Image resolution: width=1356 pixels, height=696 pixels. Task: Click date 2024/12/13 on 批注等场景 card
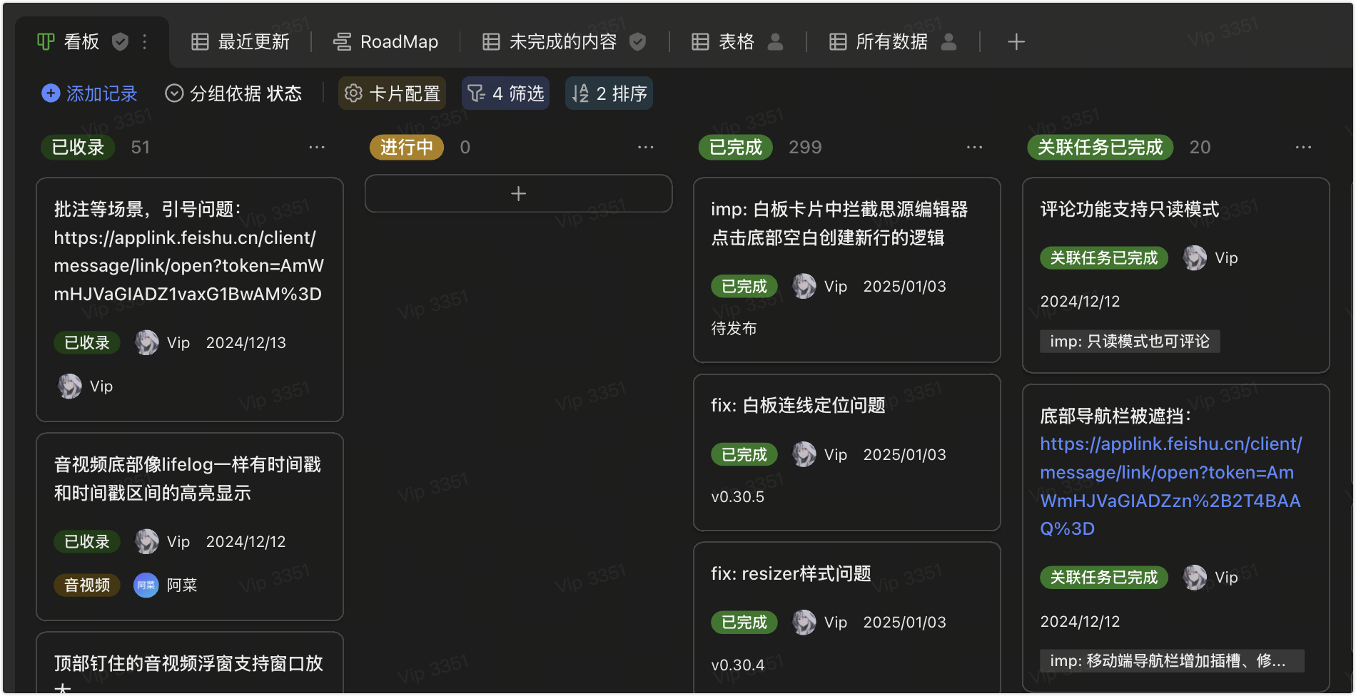point(246,343)
